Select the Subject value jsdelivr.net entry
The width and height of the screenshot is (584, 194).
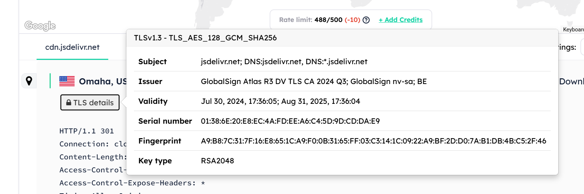284,62
